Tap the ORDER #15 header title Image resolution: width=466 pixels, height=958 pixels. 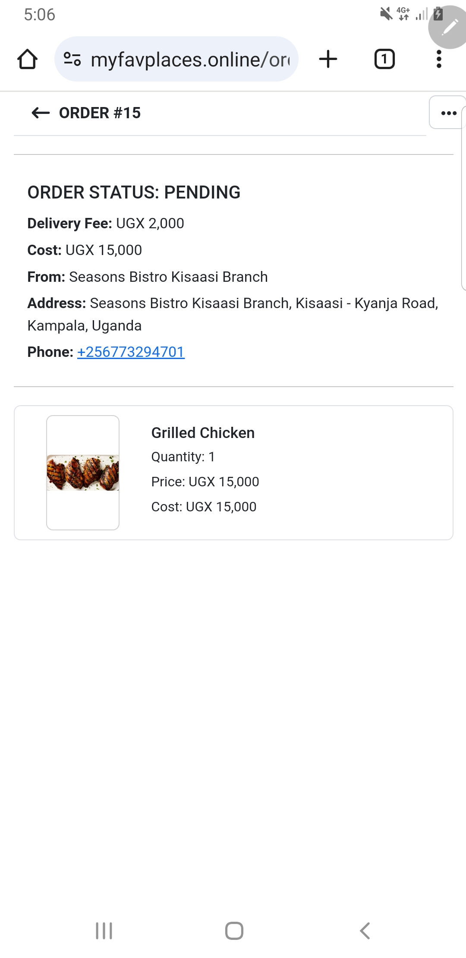[x=100, y=113]
